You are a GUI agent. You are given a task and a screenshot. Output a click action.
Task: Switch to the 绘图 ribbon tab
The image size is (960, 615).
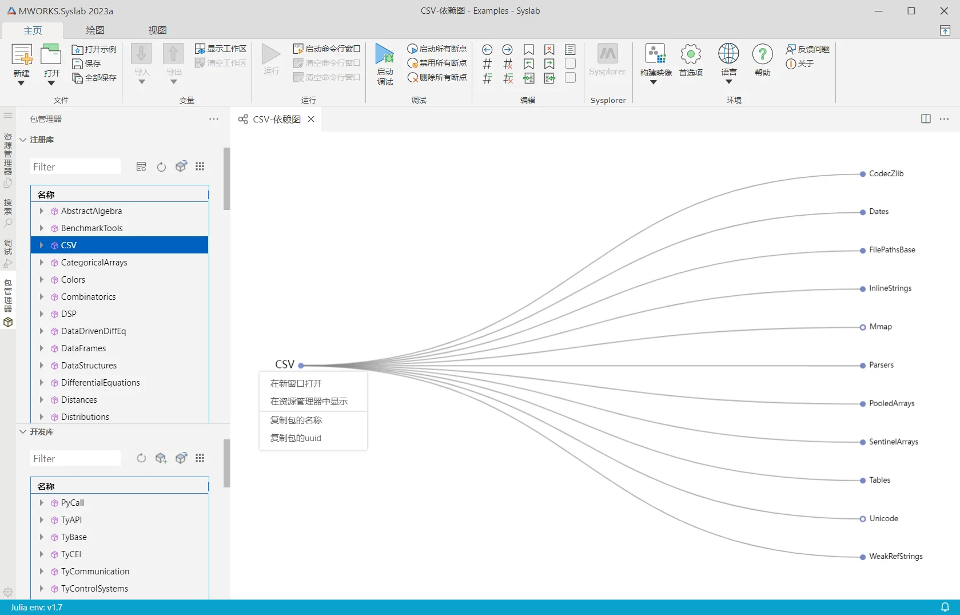pos(95,30)
